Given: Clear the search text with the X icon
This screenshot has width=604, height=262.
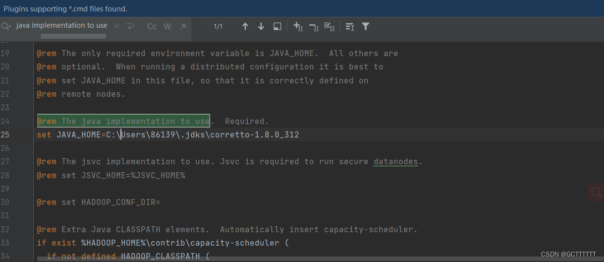Looking at the screenshot, I should [x=117, y=26].
